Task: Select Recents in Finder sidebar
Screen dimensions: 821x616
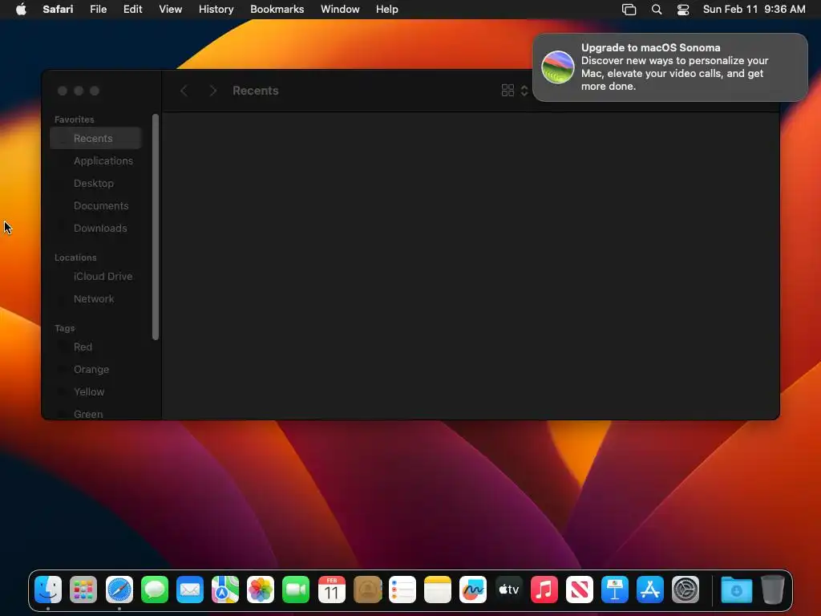Action: [x=95, y=138]
